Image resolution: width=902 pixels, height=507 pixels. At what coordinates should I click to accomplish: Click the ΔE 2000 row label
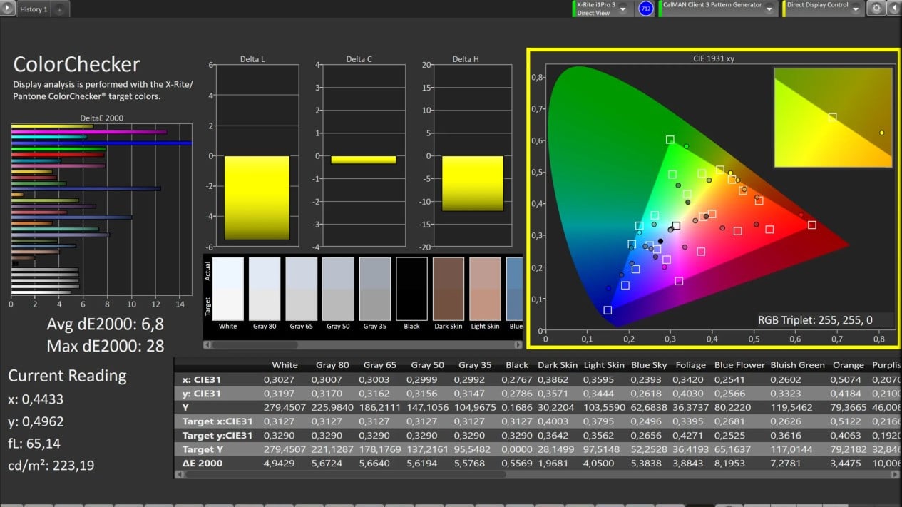pyautogui.click(x=202, y=464)
